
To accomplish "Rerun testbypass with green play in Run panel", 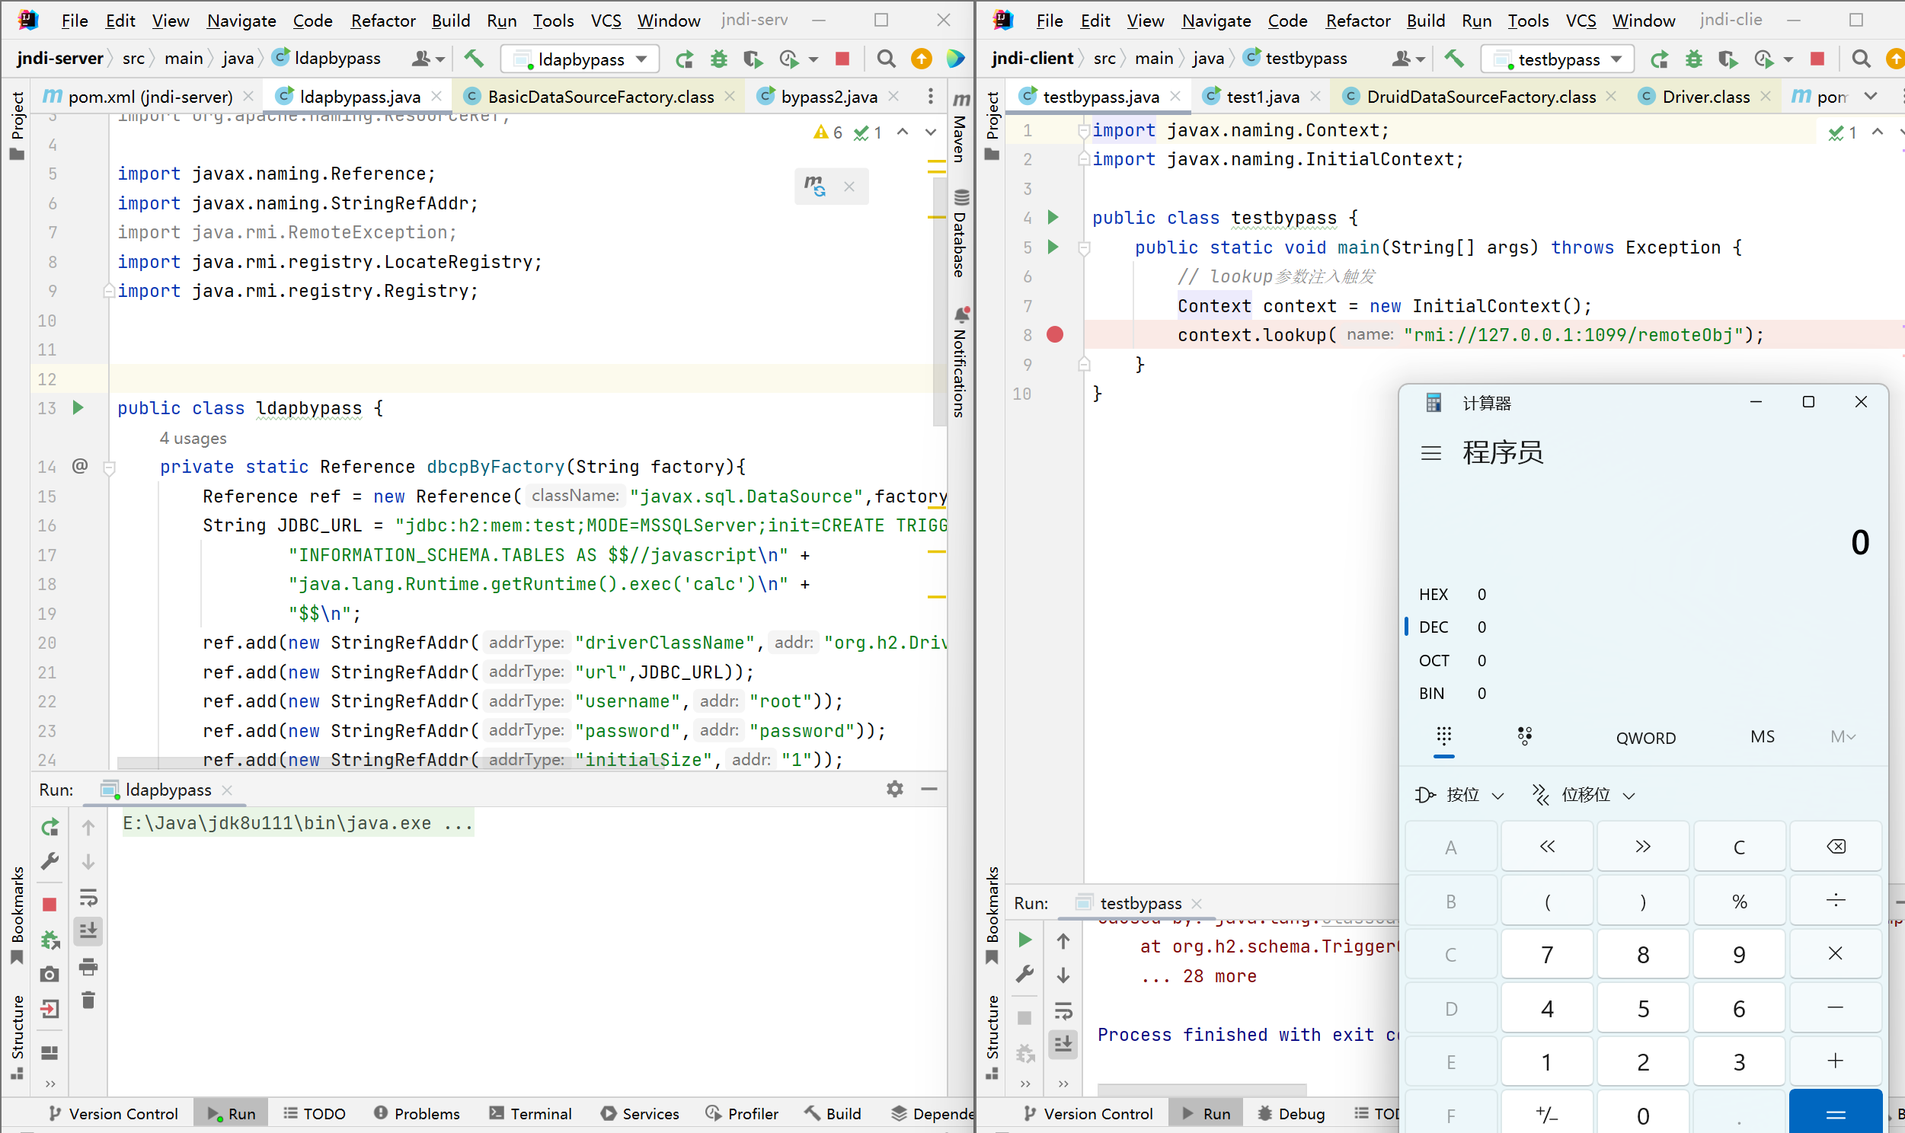I will pos(1024,940).
